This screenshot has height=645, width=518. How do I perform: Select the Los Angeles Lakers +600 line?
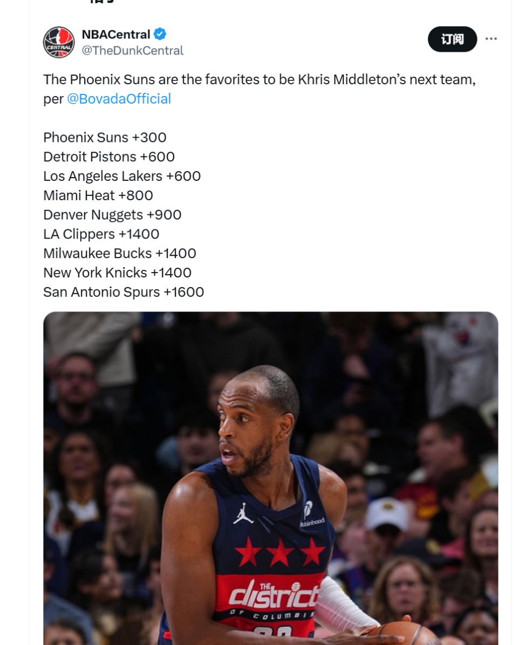click(122, 176)
